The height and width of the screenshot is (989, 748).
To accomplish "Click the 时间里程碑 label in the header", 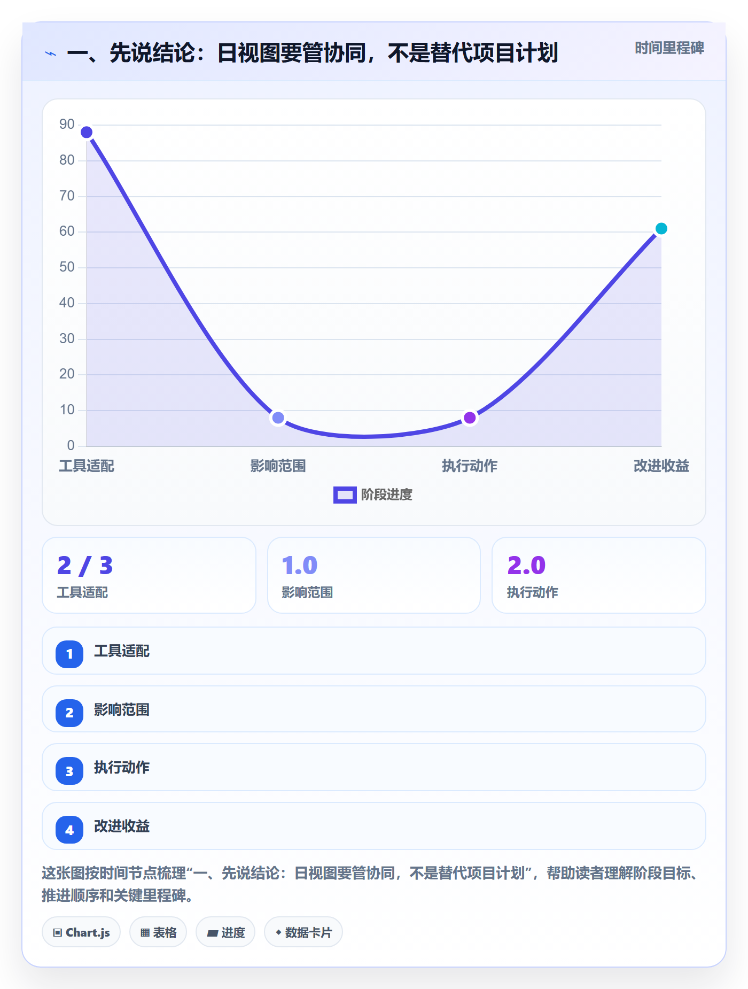I will pos(669,48).
